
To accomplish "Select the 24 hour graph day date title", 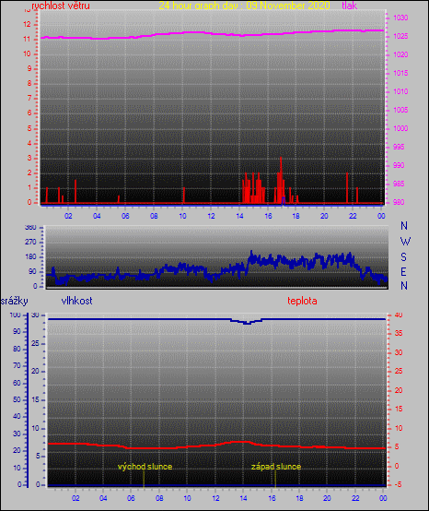I will (x=244, y=6).
